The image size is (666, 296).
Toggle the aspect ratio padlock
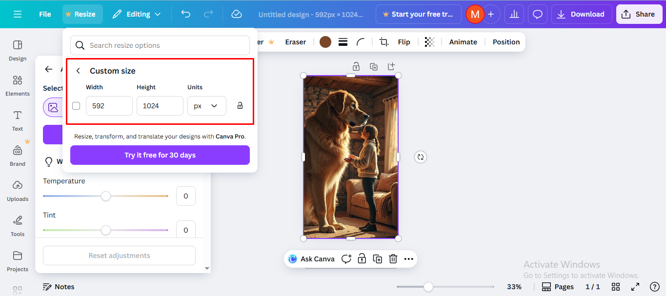click(240, 105)
